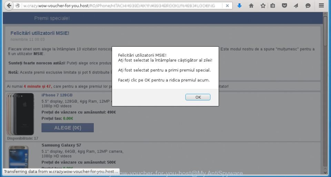Click the 'Felicitări utilizatorii MSIE!' page heading
The width and height of the screenshot is (331, 177).
pyautogui.click(x=40, y=33)
